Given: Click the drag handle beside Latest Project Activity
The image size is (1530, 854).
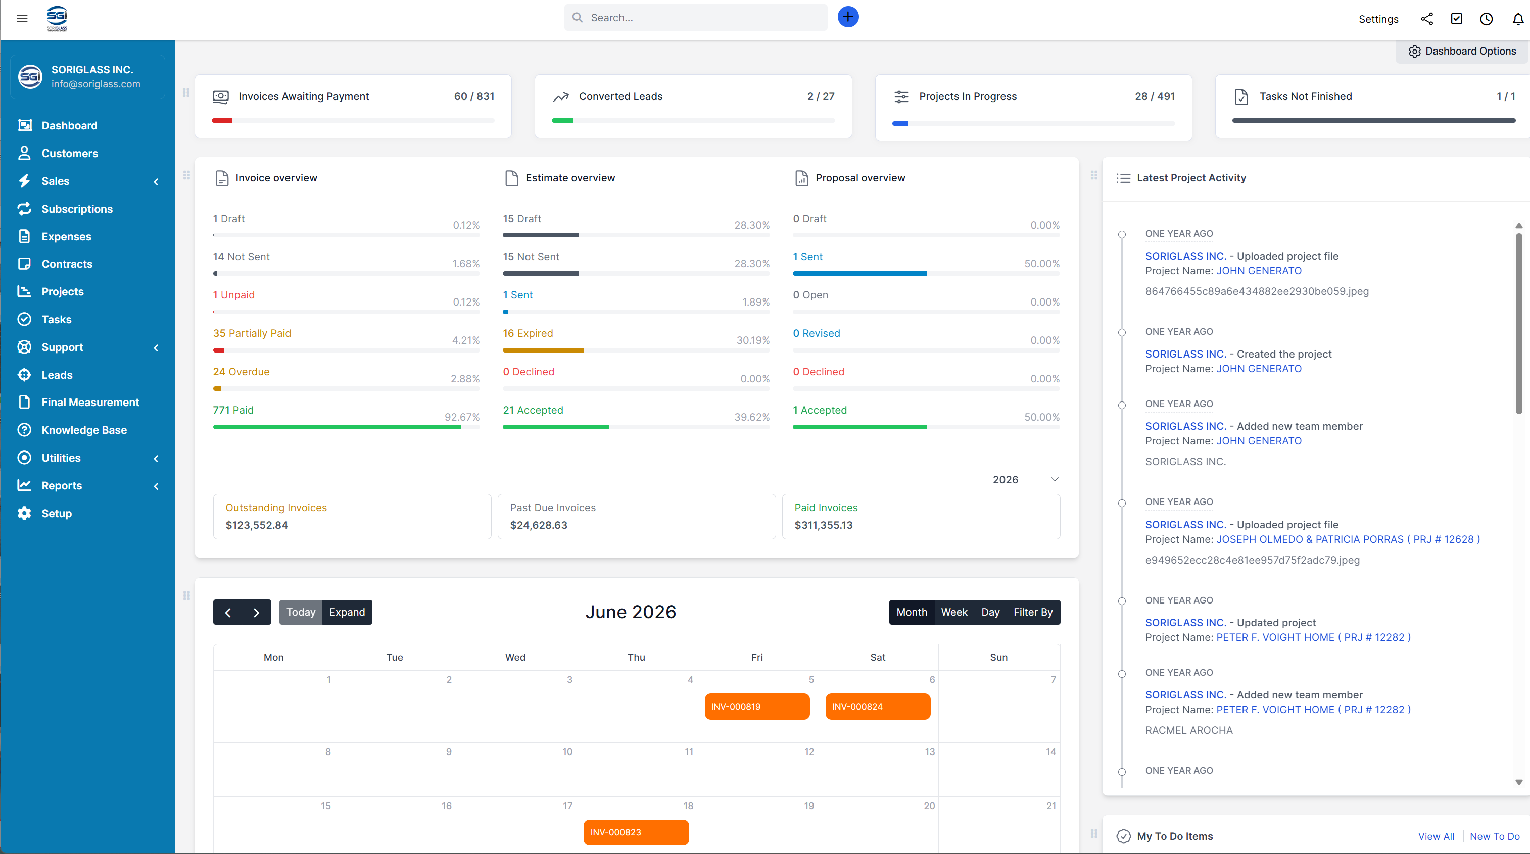Looking at the screenshot, I should pyautogui.click(x=1094, y=175).
